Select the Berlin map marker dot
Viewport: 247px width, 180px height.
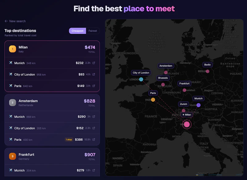(207, 71)
